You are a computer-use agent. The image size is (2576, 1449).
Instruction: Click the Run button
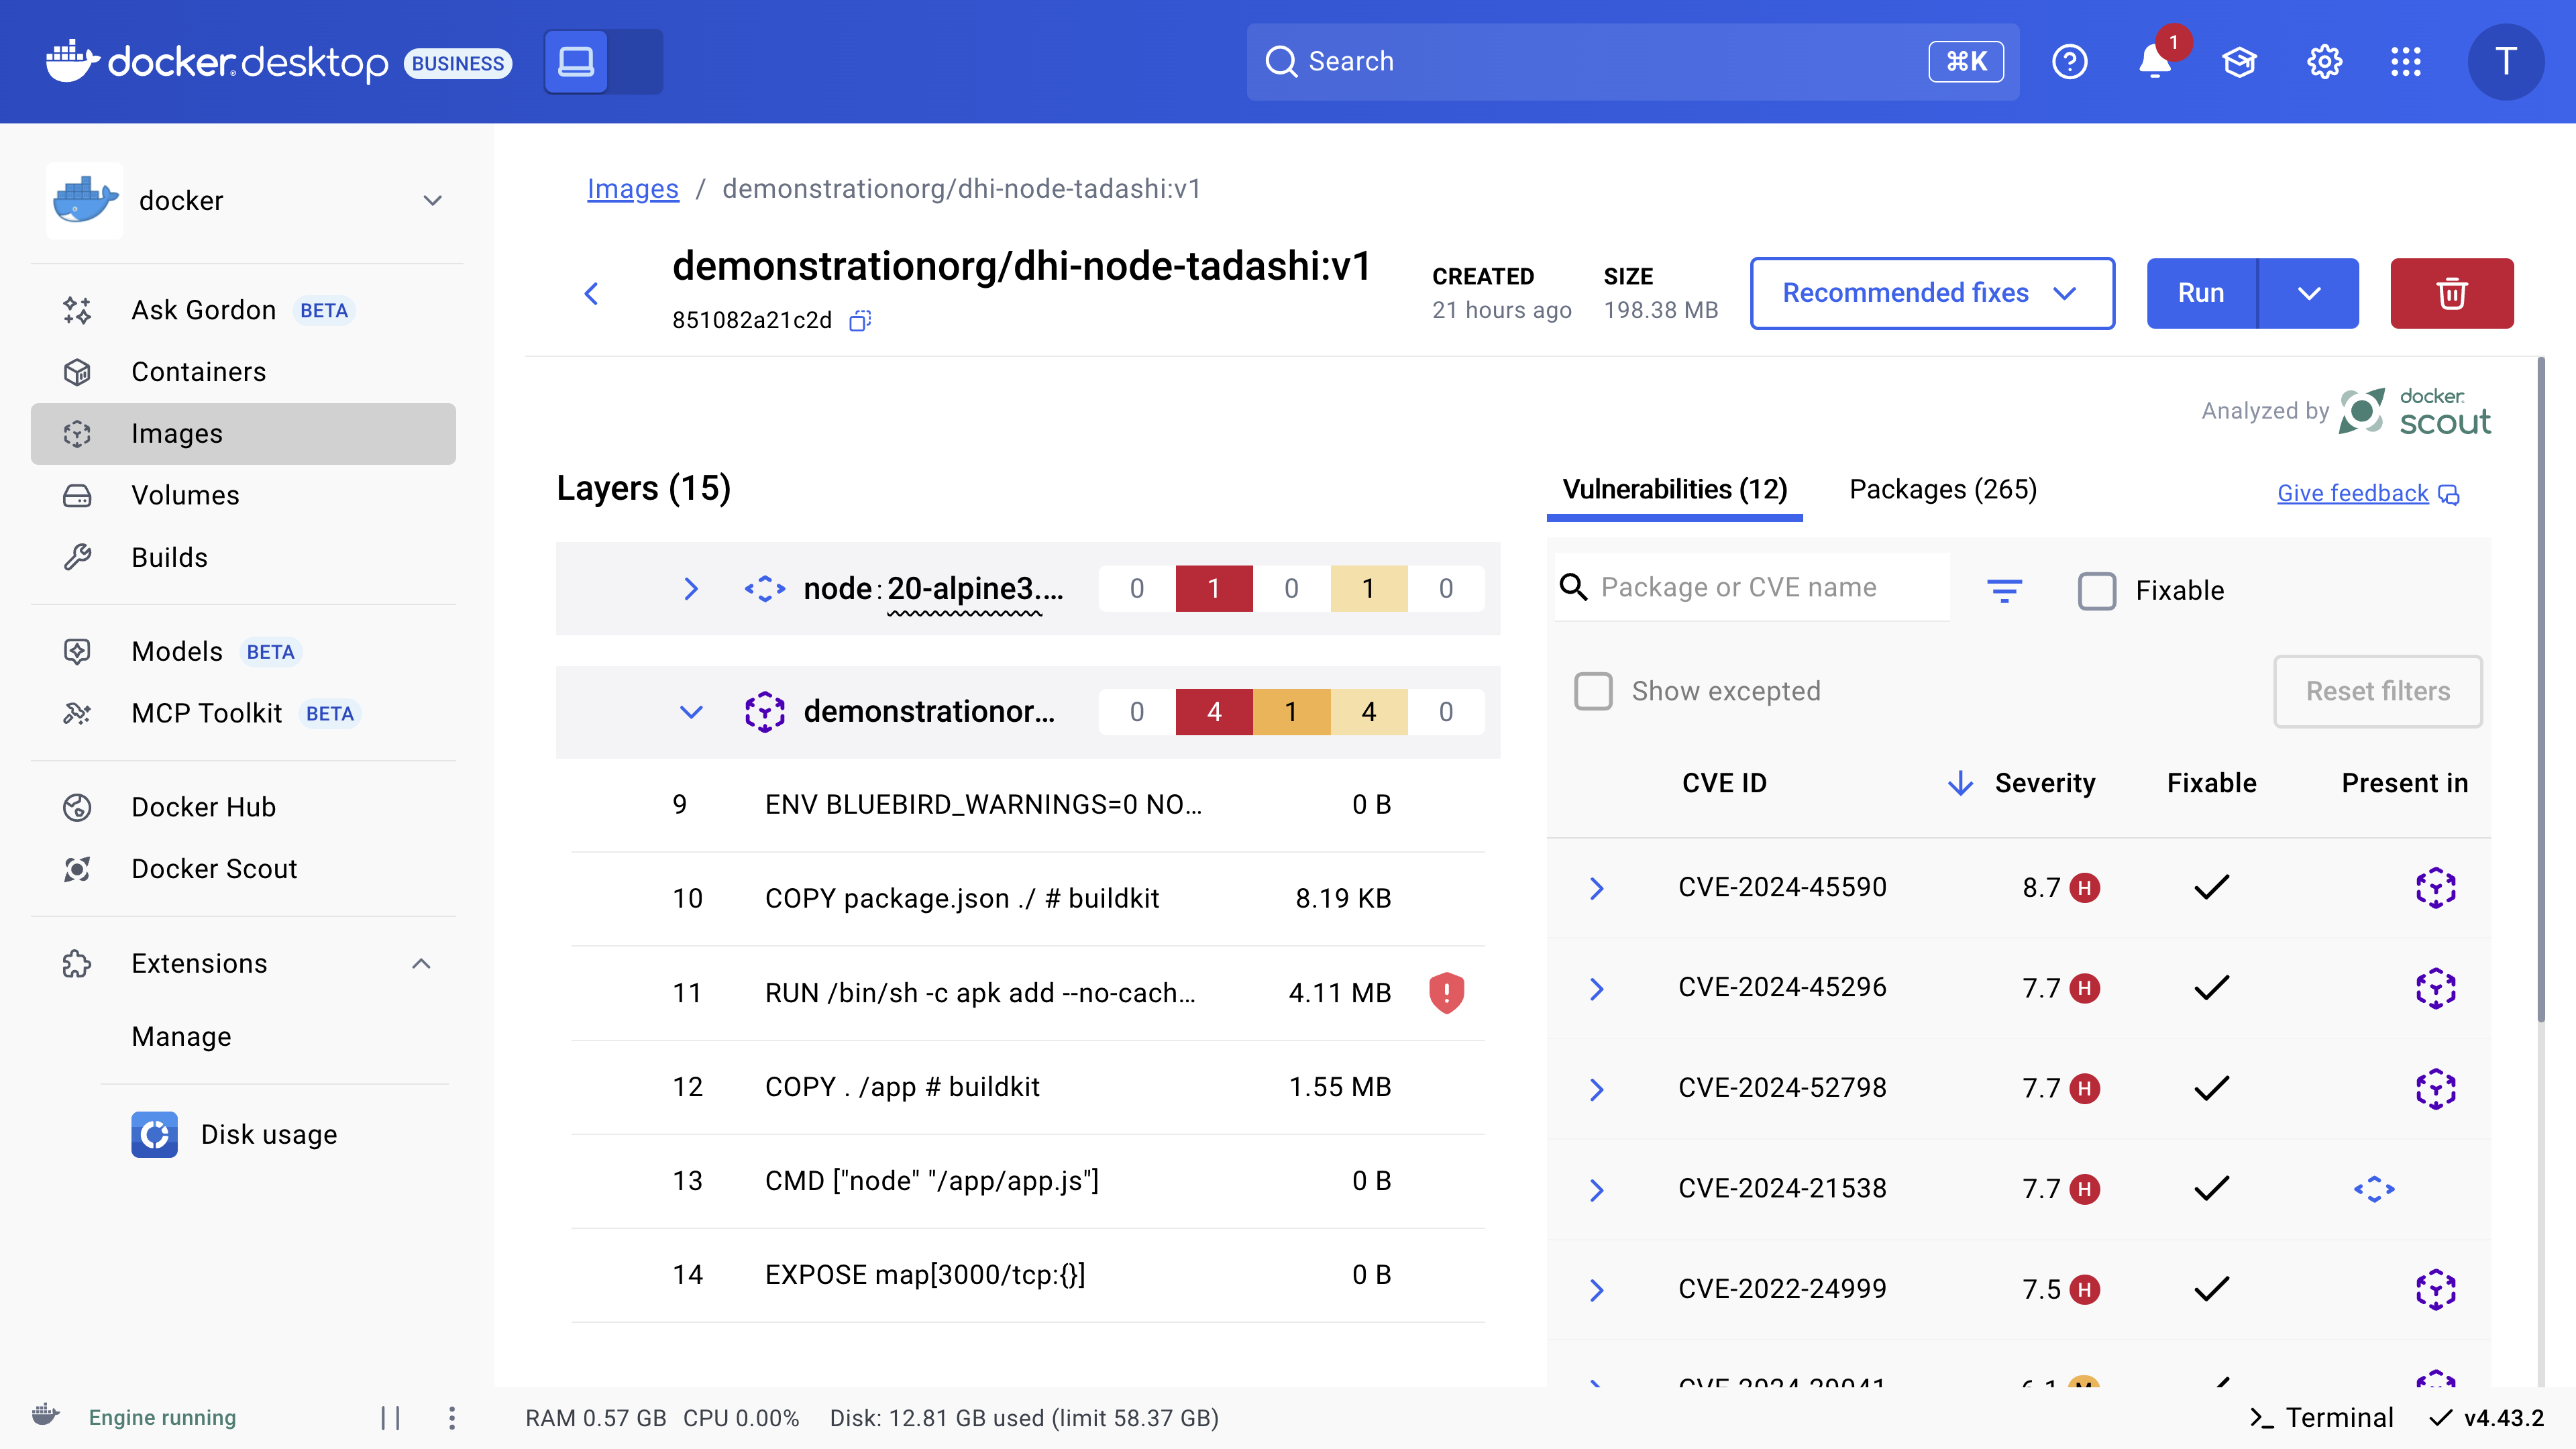pyautogui.click(x=2201, y=293)
